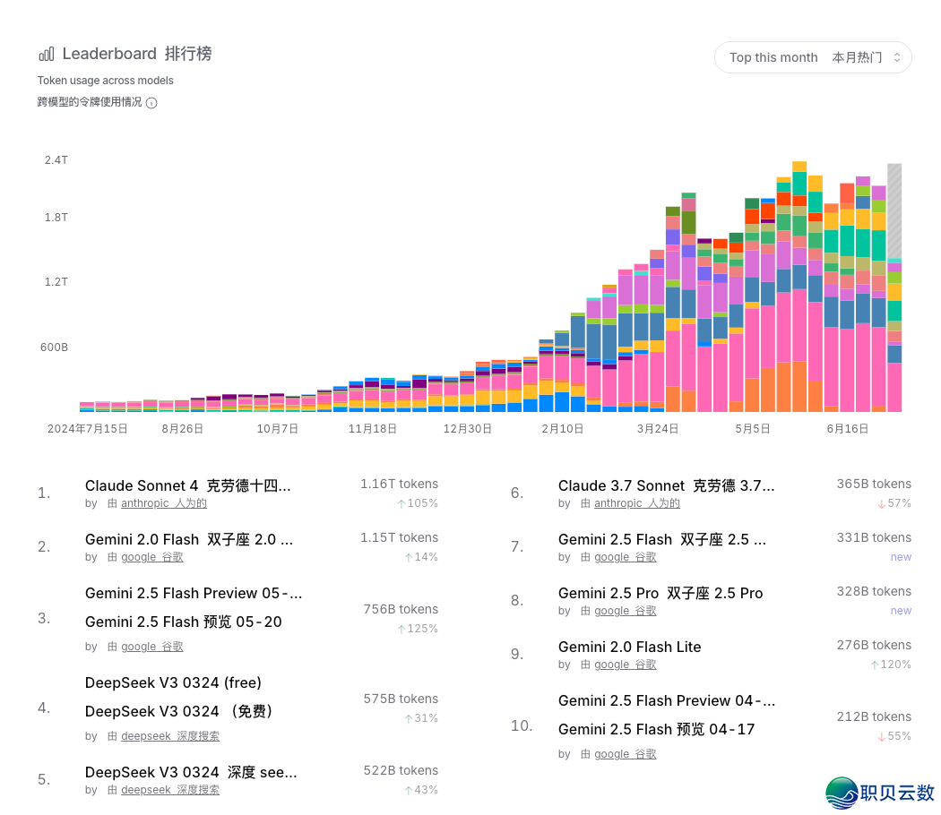Open the Claude 3.7 Sonnet model entry
The image size is (941, 815).
(666, 485)
